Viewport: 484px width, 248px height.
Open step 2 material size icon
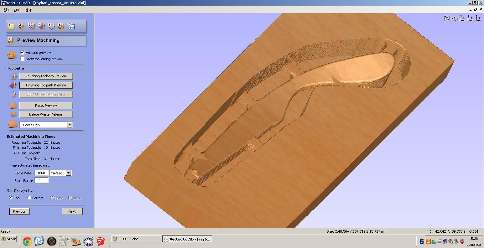pos(21,26)
